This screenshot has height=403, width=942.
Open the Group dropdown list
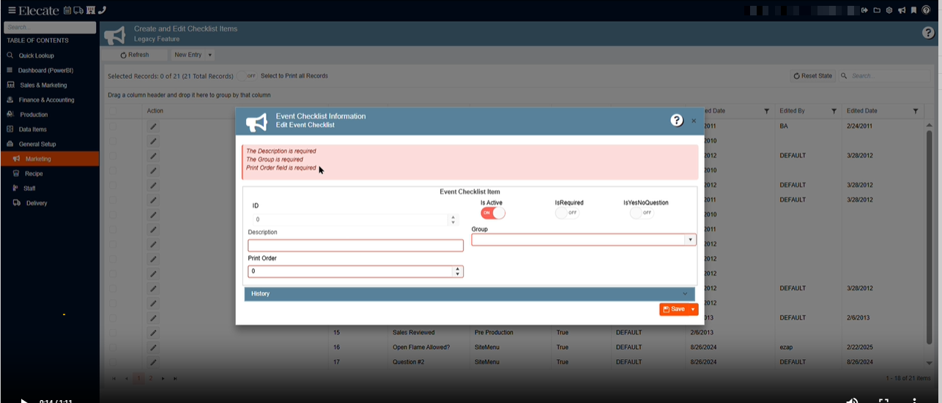click(689, 240)
